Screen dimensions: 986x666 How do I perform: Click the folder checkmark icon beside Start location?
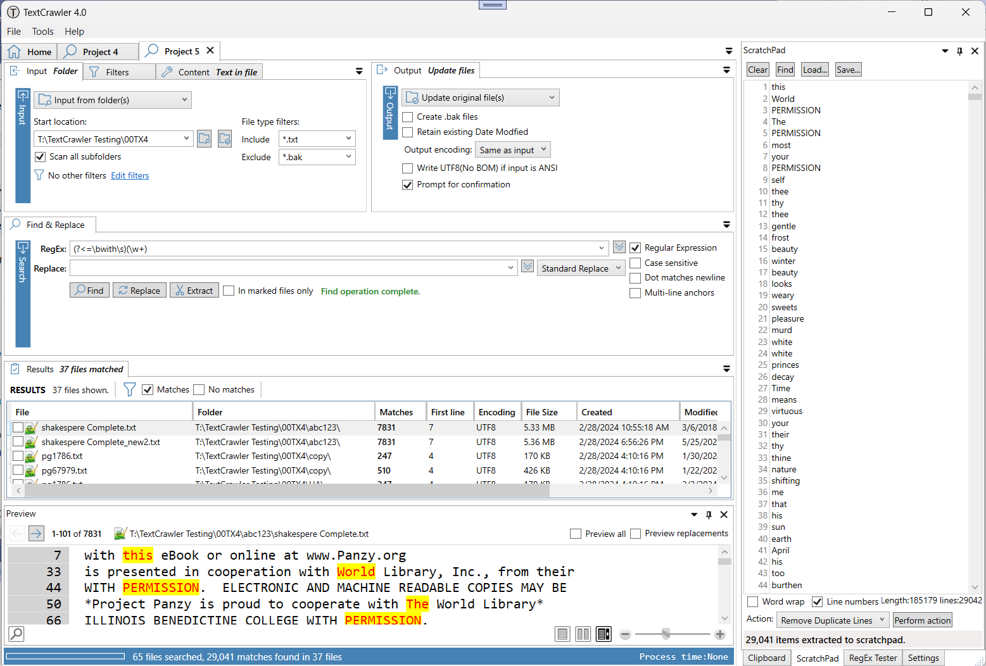[225, 139]
